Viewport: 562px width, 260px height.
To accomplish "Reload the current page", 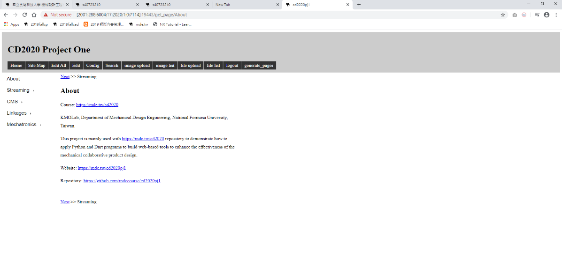I will pos(24,15).
